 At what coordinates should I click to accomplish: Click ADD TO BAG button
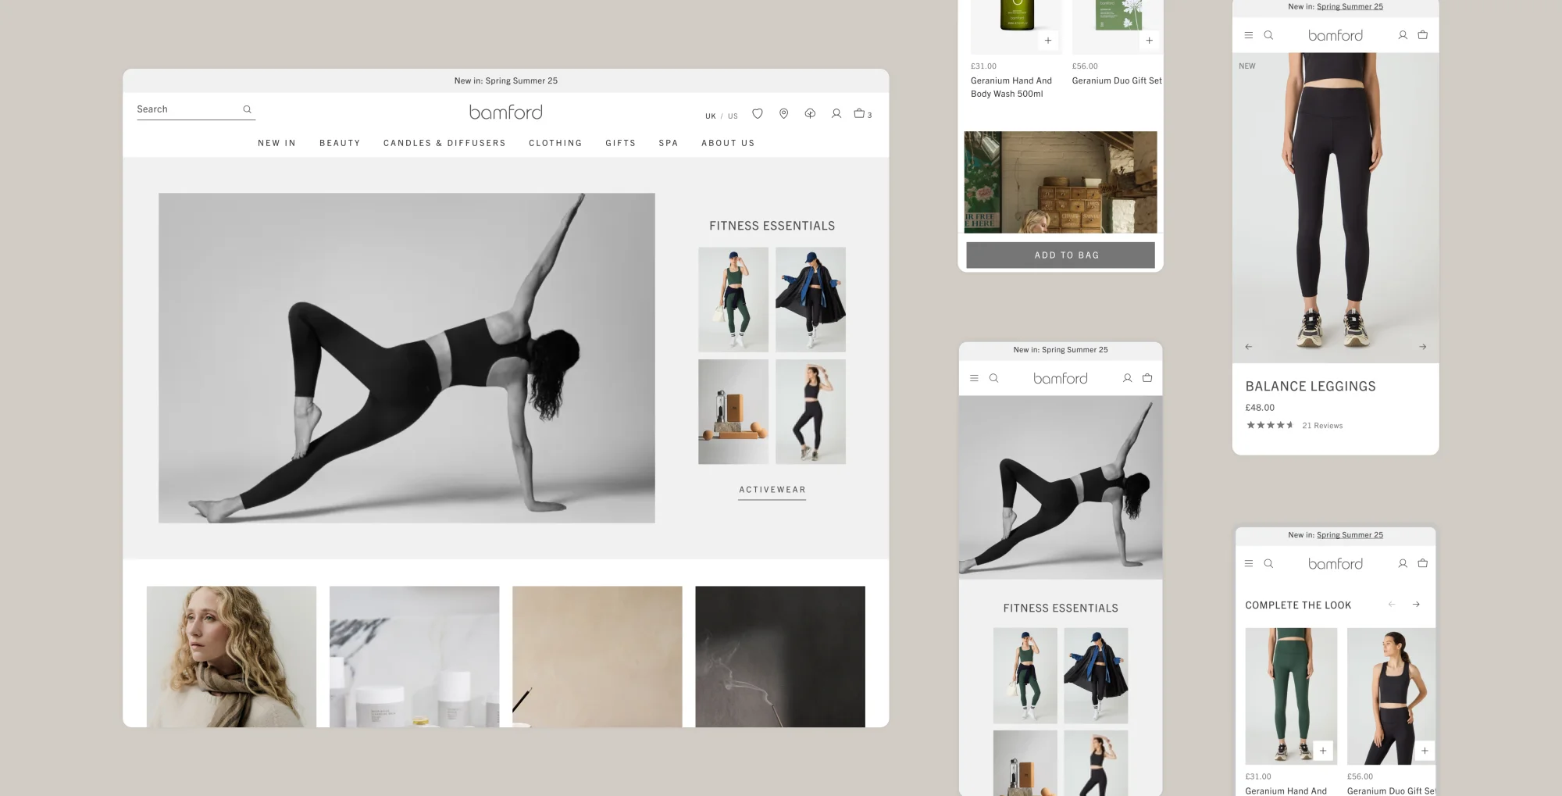pyautogui.click(x=1060, y=255)
